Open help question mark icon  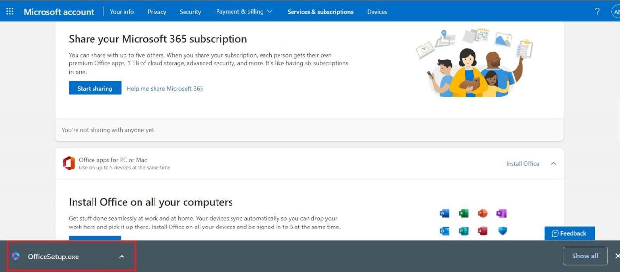(597, 12)
